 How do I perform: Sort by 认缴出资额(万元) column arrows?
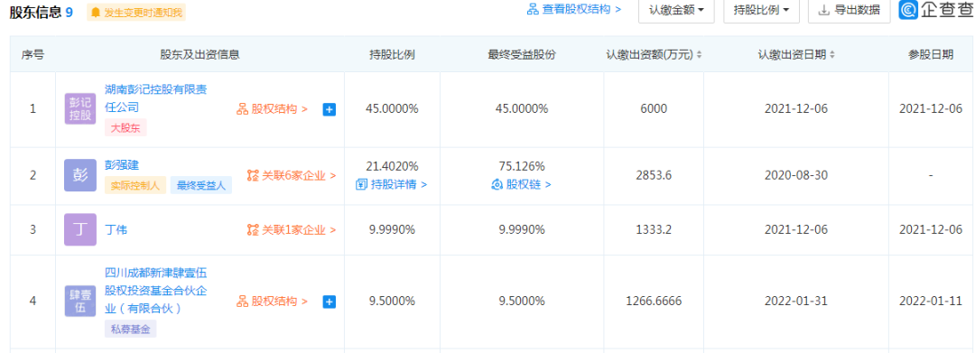point(699,55)
